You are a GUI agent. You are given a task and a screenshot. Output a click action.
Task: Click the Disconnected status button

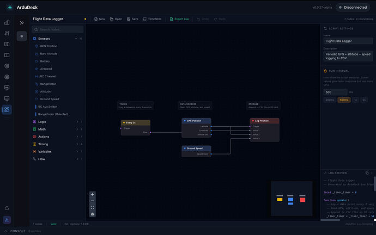[x=354, y=8]
